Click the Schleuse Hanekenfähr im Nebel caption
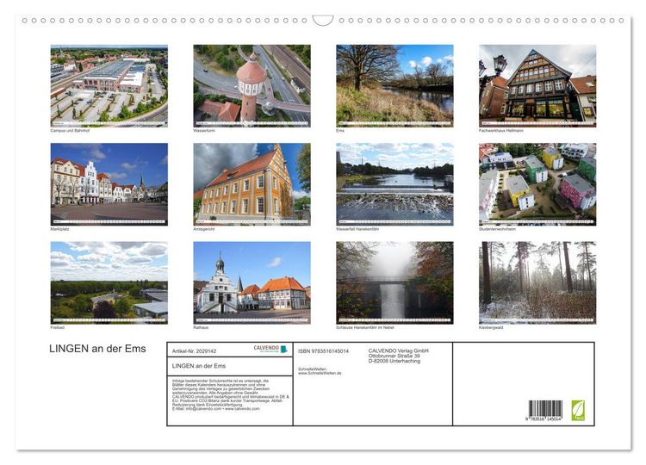Screen dimensions: 646x465 [x=365, y=327]
